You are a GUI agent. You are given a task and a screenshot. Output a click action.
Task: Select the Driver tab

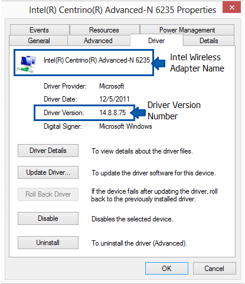tap(156, 41)
